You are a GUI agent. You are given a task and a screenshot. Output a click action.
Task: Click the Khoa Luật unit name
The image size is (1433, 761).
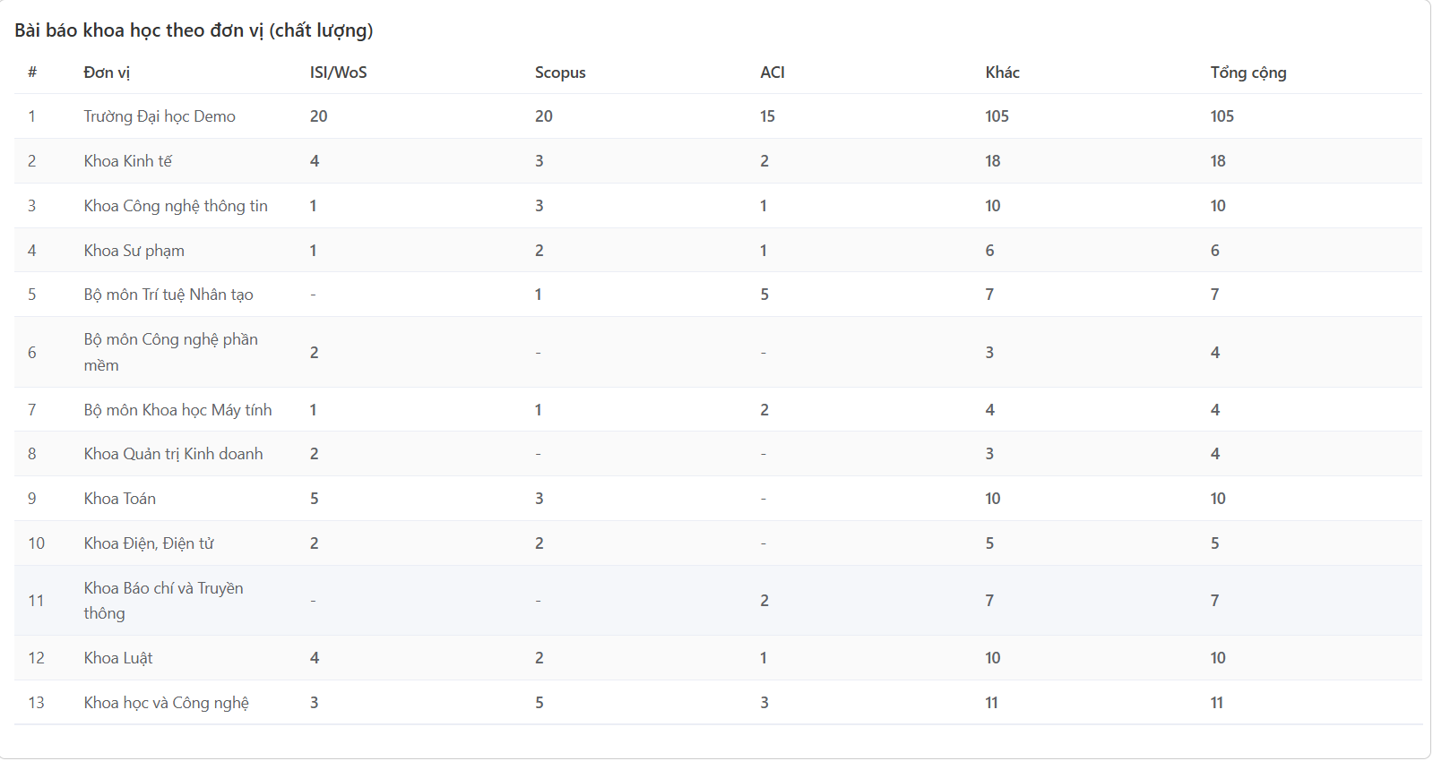118,658
